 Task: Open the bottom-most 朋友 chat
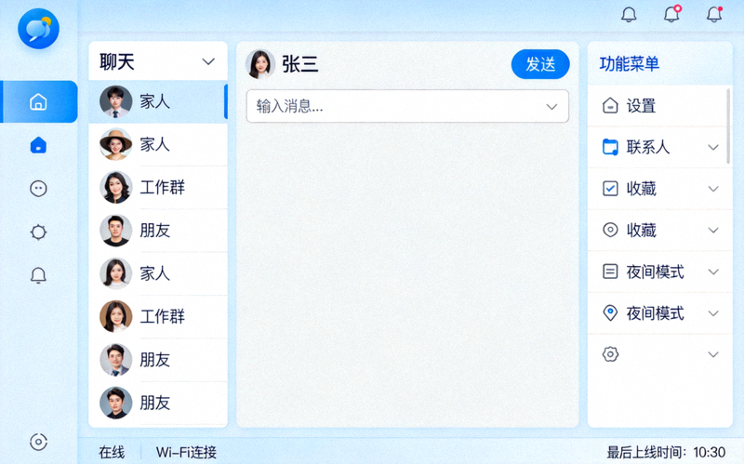[x=158, y=403]
